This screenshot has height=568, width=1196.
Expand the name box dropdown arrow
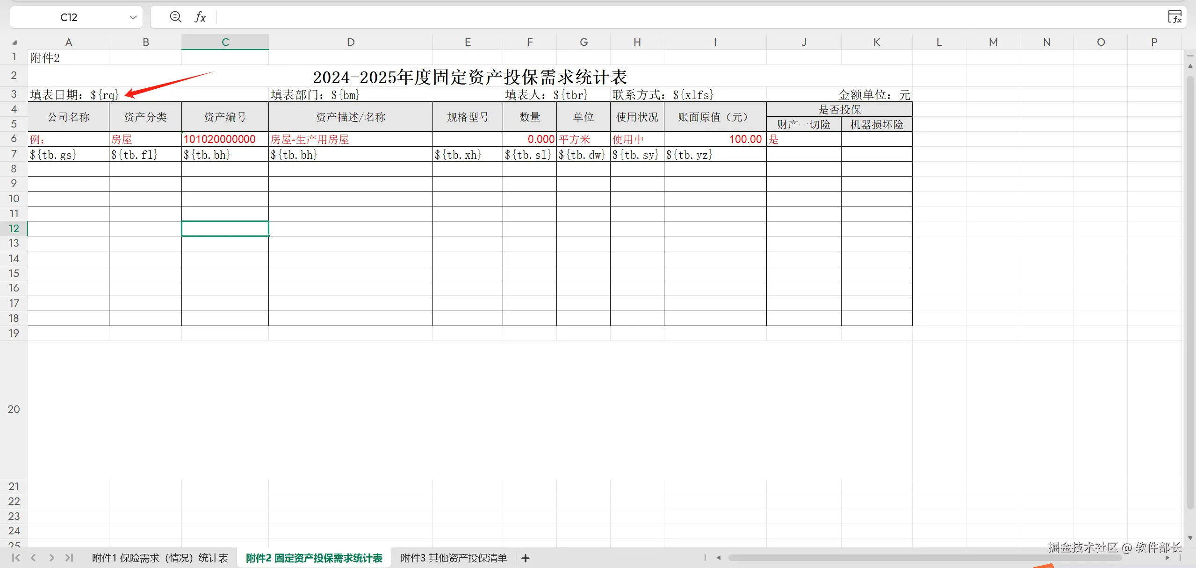click(x=133, y=17)
